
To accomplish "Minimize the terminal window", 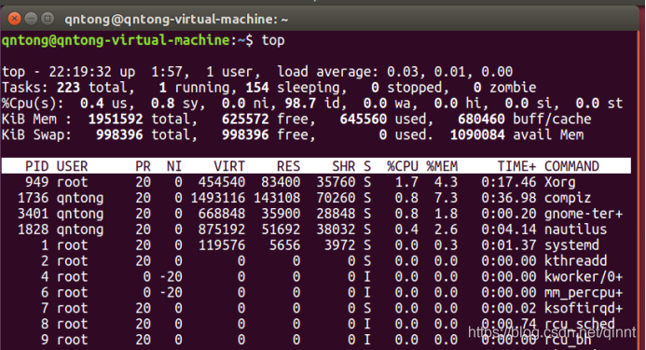I will (x=32, y=19).
